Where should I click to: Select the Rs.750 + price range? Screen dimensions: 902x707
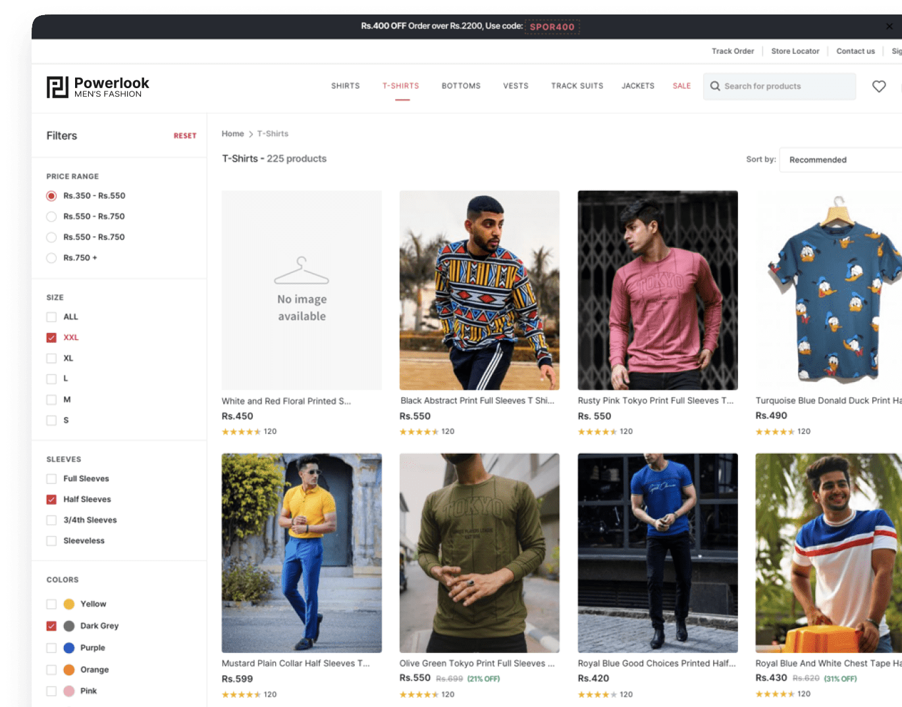pyautogui.click(x=51, y=258)
